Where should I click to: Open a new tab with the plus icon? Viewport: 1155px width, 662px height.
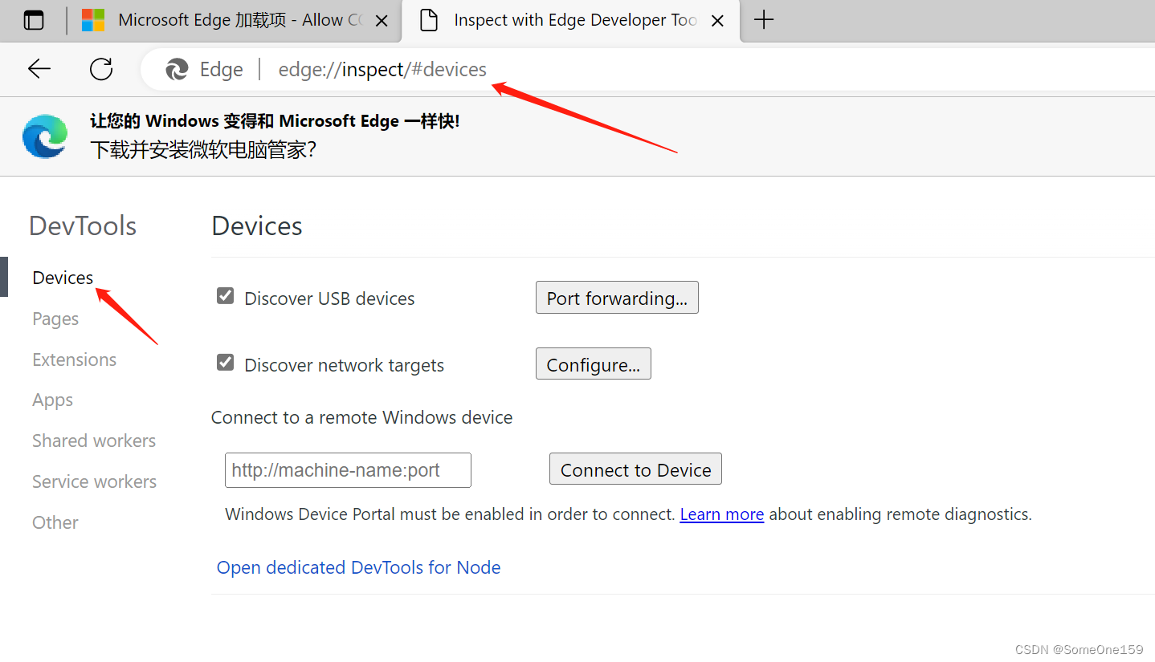point(764,20)
